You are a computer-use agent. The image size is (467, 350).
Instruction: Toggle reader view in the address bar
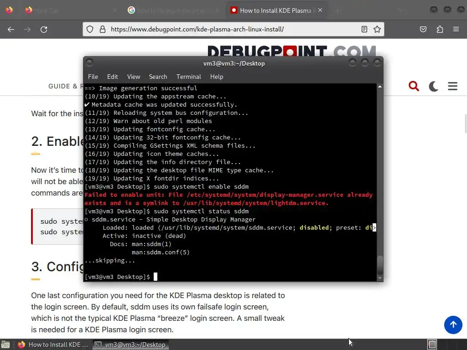point(364,29)
